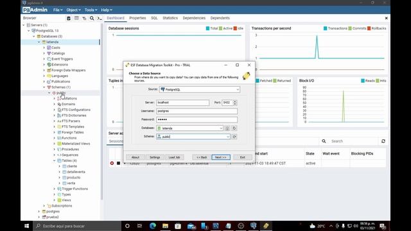Screen dimensions: 411x231
Task: Select the producto table in the tree
Action: pos(73,178)
